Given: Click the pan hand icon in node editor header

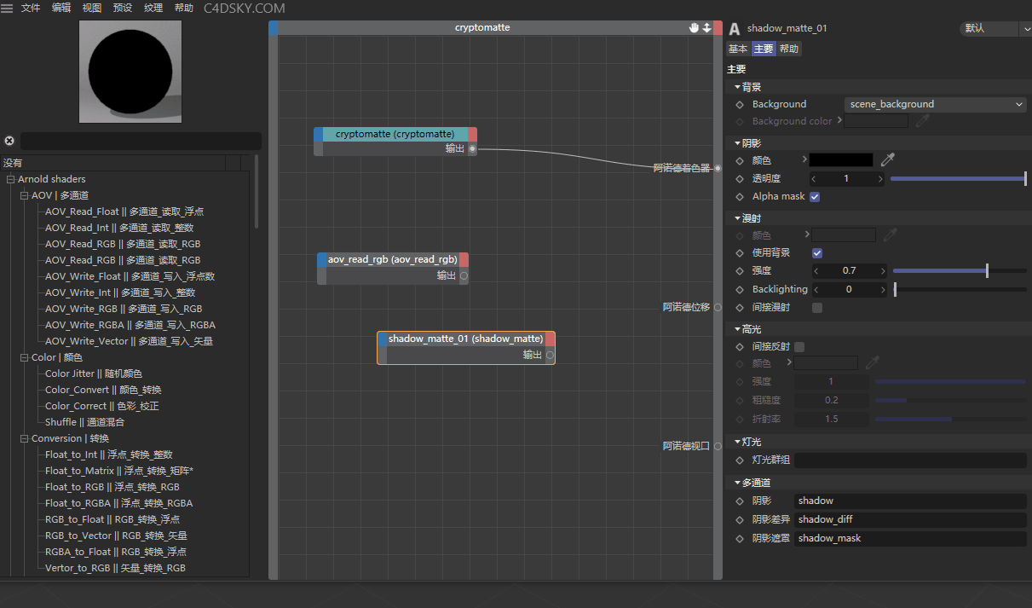Looking at the screenshot, I should click(x=695, y=28).
